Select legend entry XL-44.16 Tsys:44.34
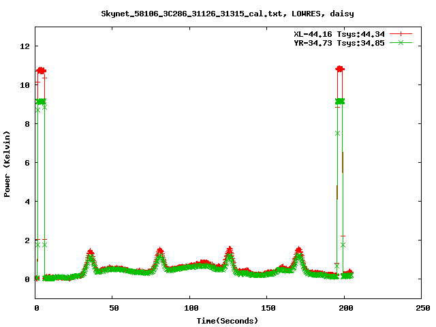436x327 pixels. 339,34
